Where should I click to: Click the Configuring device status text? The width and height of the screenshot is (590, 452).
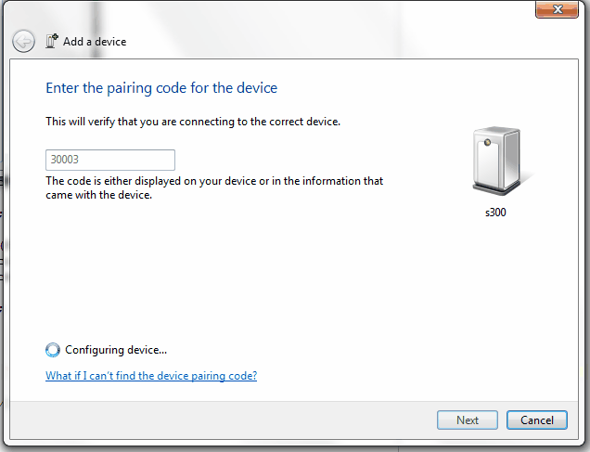pyautogui.click(x=116, y=350)
